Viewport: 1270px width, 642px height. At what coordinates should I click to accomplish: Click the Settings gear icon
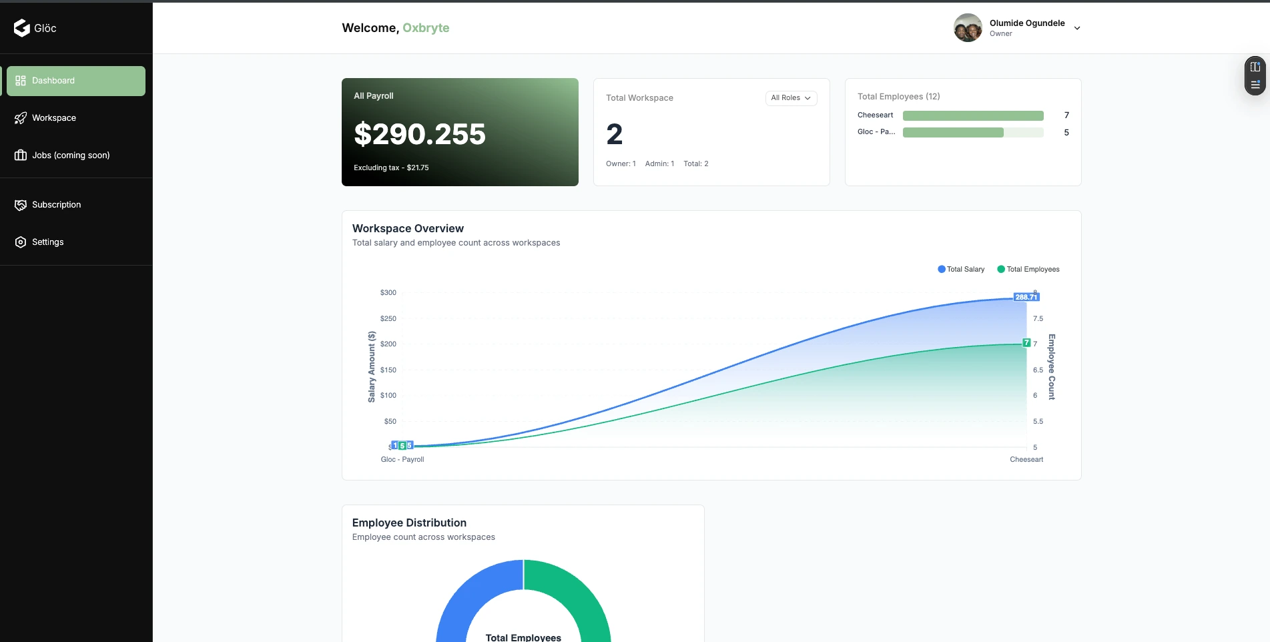(21, 242)
